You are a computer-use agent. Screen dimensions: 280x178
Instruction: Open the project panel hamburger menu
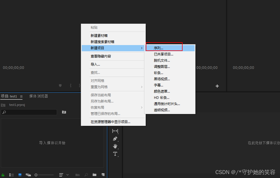21,96
